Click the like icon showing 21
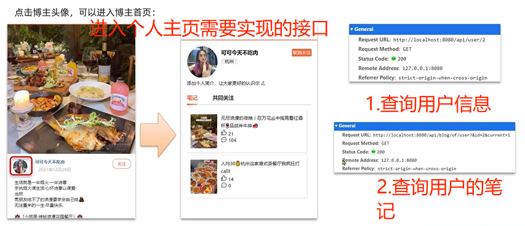The image size is (525, 226). tap(223, 133)
